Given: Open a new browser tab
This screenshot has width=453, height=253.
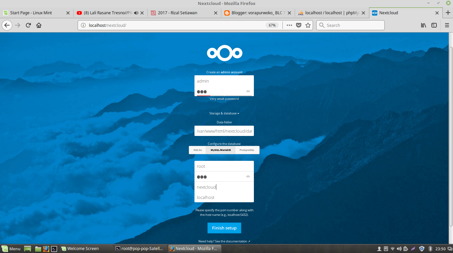Looking at the screenshot, I should [448, 13].
